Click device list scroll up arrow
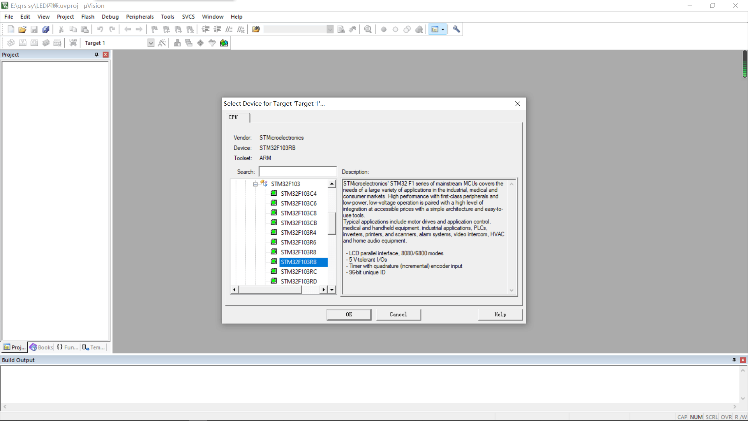The image size is (748, 421). [332, 184]
